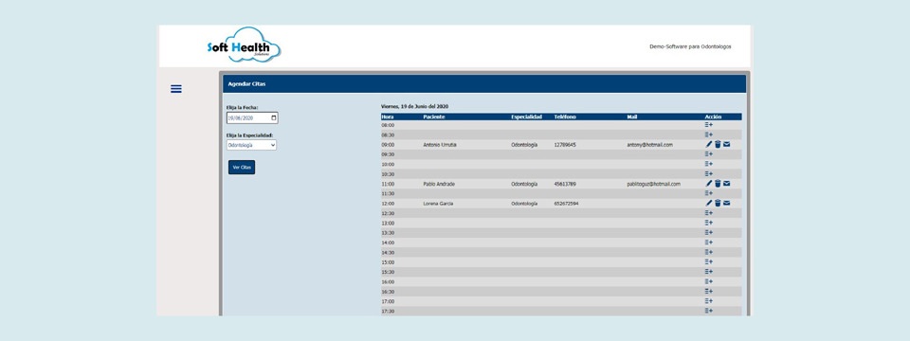Add an appointment at 09:30
The height and width of the screenshot is (341, 910).
(x=709, y=154)
